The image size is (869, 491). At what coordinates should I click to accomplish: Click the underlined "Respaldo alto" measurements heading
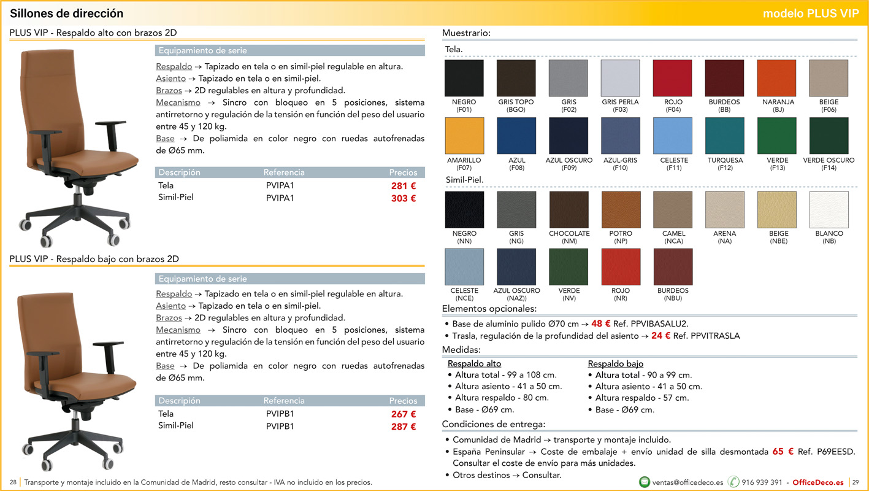click(474, 363)
